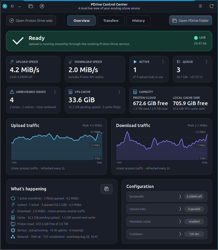Screen dimensions: 218x250
Task: Switch to the History tab
Action: click(138, 21)
